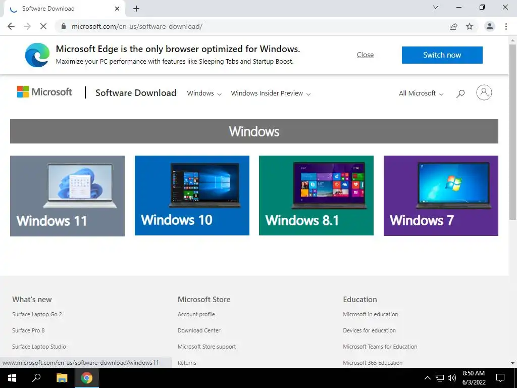The width and height of the screenshot is (517, 388).
Task: Open Download Center link
Action: pyautogui.click(x=199, y=330)
